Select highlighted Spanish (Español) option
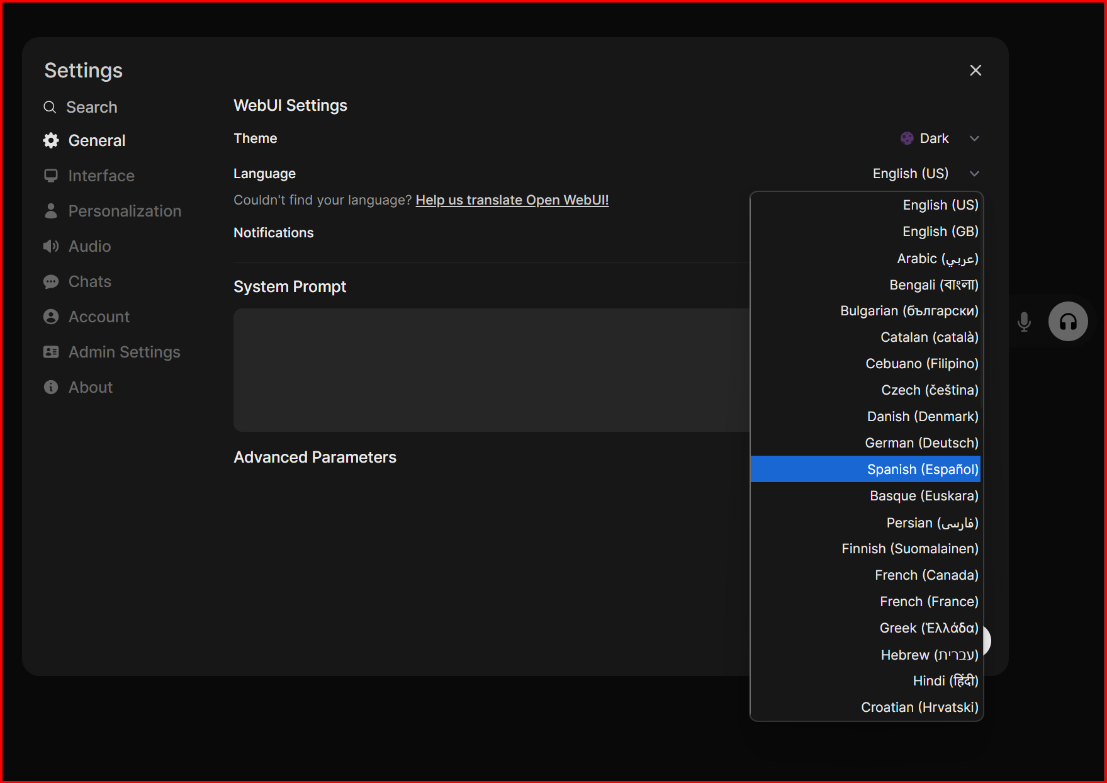This screenshot has height=783, width=1107. click(x=866, y=469)
